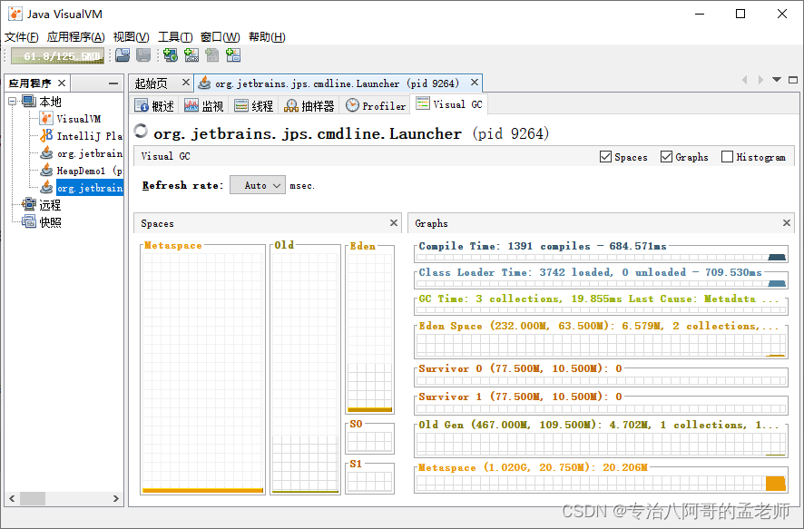804x529 pixels.
Task: Open the 窗口(W) menu
Action: coord(220,37)
